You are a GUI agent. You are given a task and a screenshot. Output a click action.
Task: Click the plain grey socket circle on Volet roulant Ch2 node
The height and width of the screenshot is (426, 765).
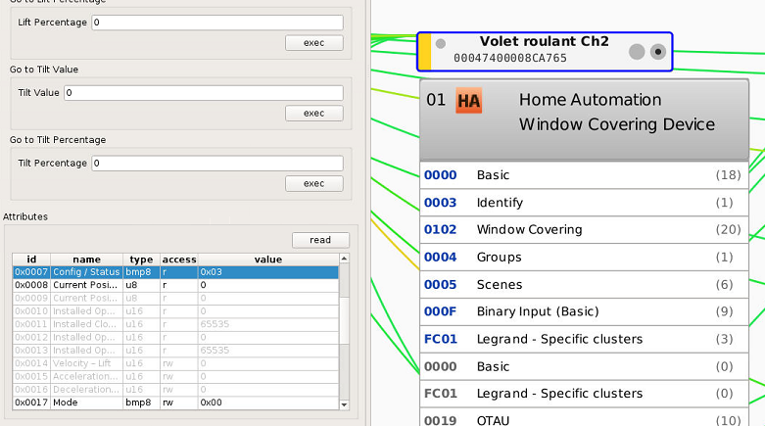[637, 52]
